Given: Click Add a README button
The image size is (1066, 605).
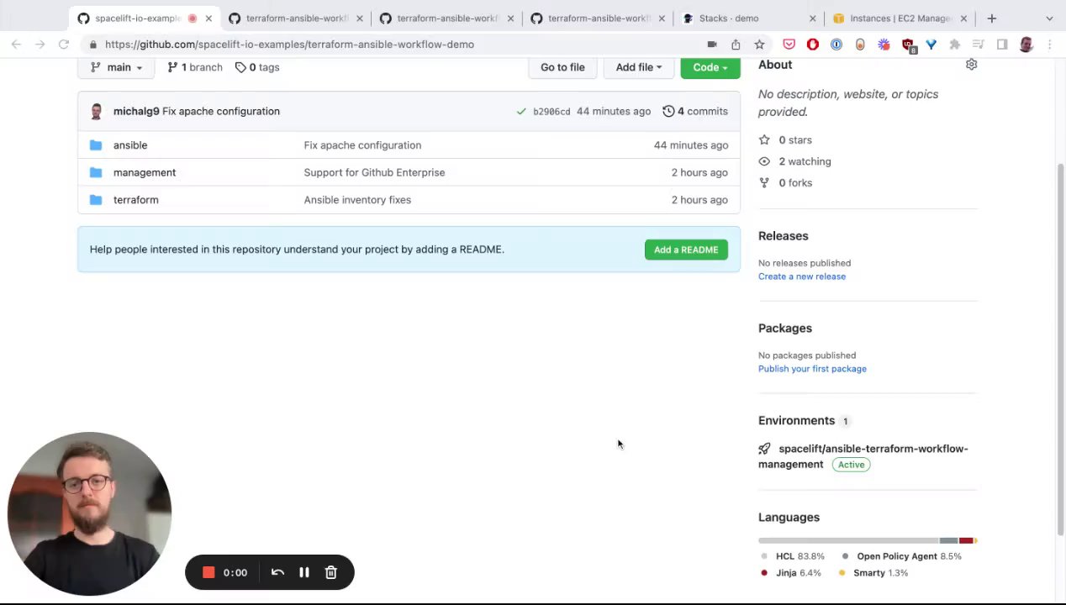Looking at the screenshot, I should [686, 250].
